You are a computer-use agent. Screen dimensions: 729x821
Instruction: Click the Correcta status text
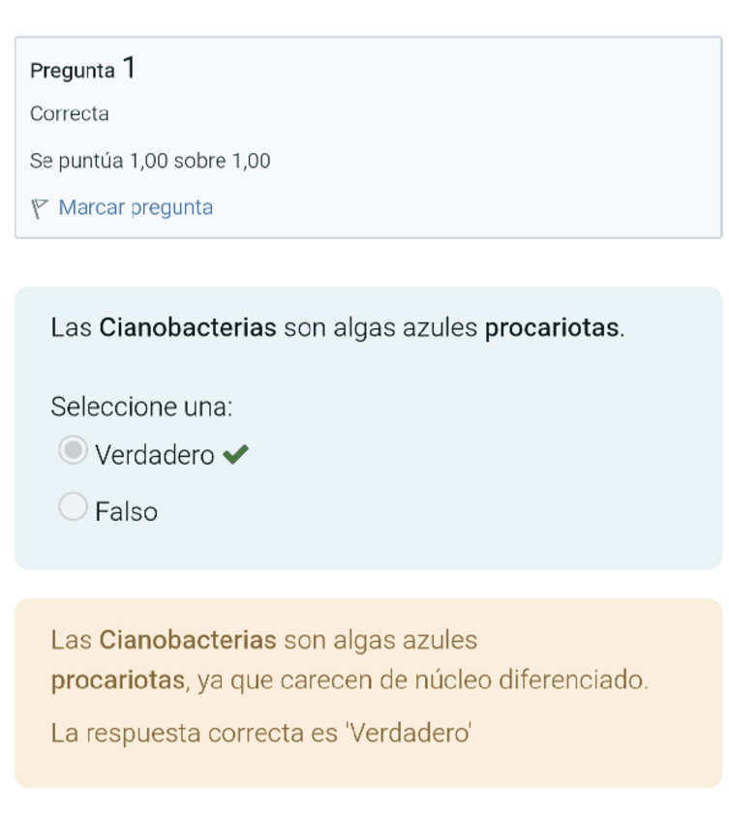70,114
